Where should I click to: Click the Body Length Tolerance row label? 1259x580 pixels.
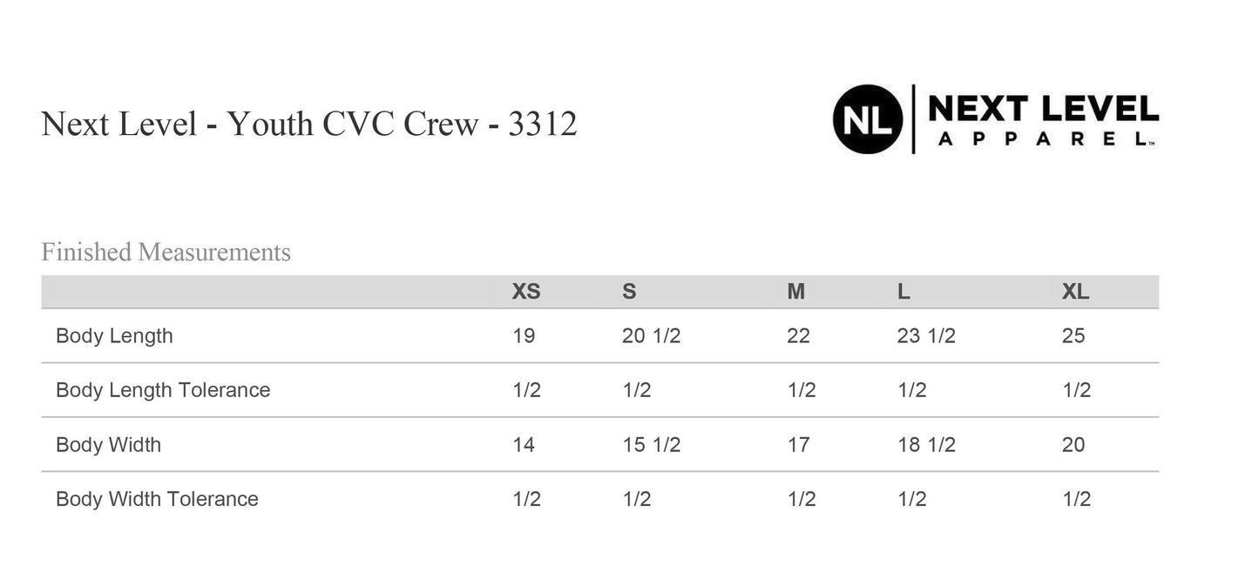[163, 390]
